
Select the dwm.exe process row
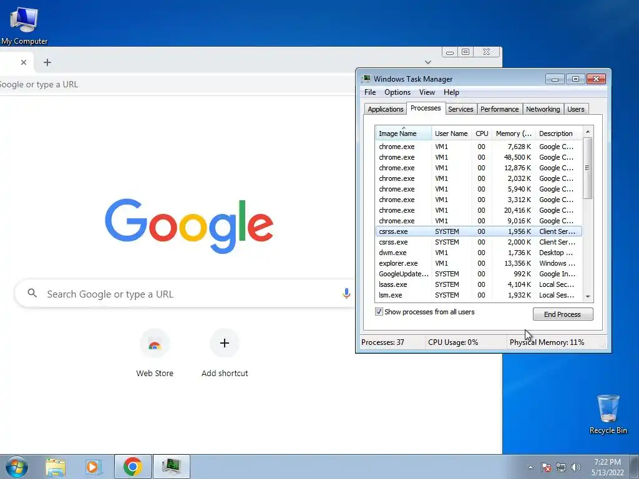click(479, 253)
